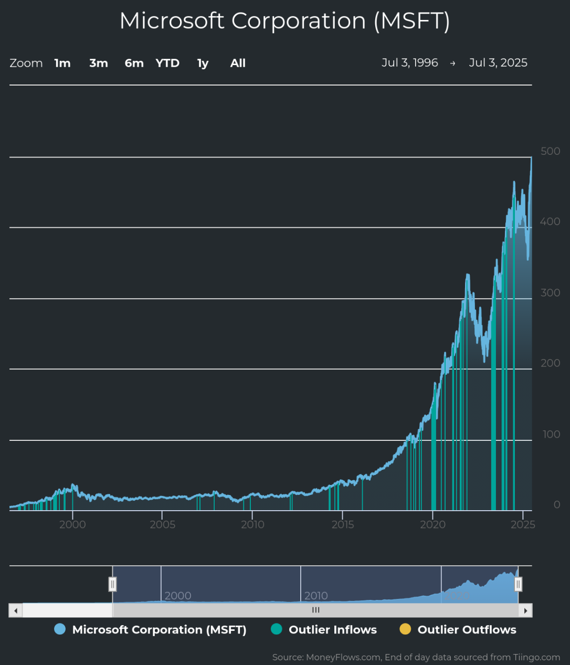Click the 2025 x-axis label

click(523, 525)
